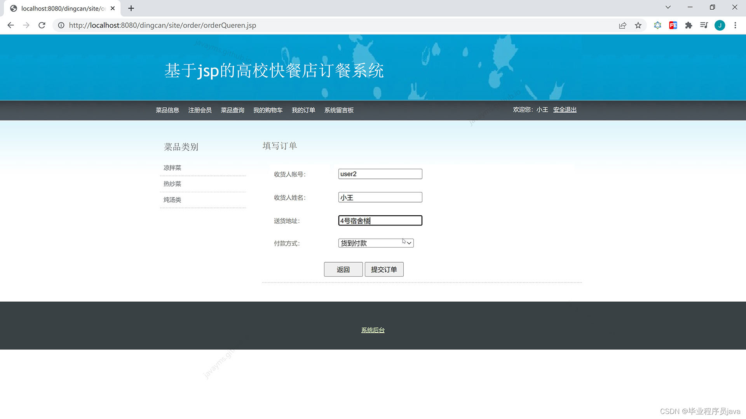Open the media control playlist icon

[704, 25]
